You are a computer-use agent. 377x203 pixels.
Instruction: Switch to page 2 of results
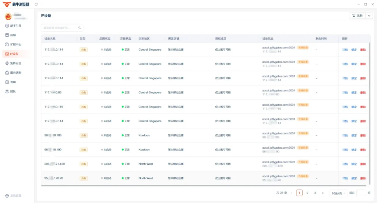tap(307, 193)
